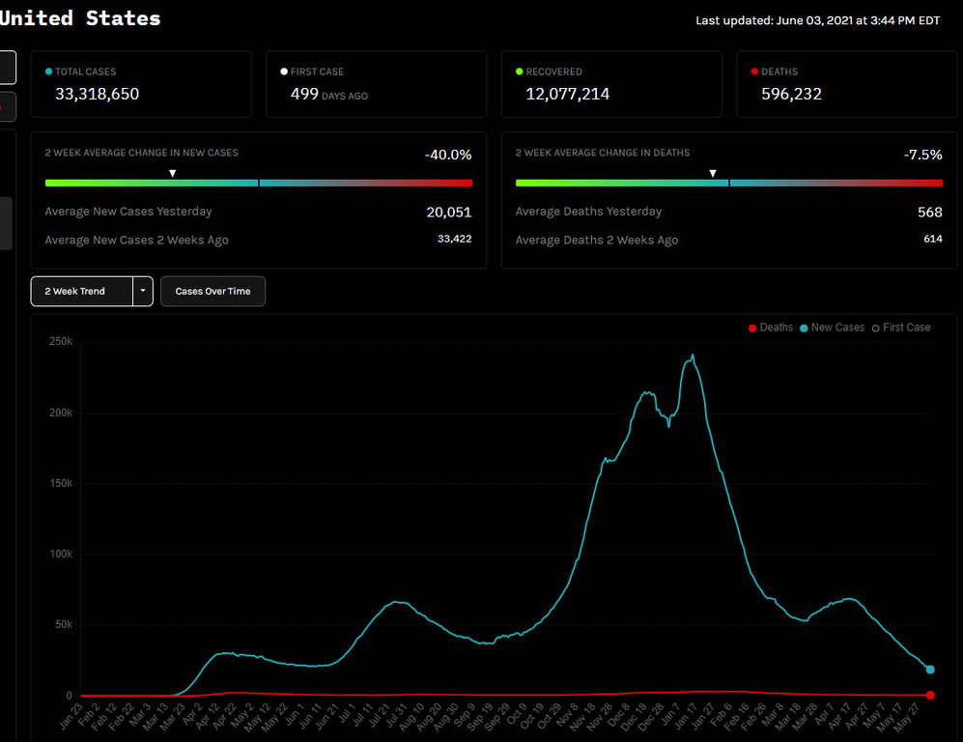Toggle Deaths series in chart legend
The image size is (963, 742).
click(x=771, y=328)
